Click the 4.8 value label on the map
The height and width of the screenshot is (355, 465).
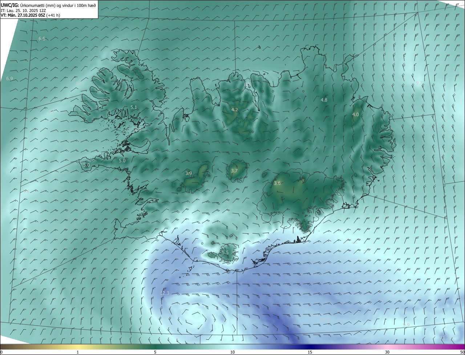coord(324,100)
